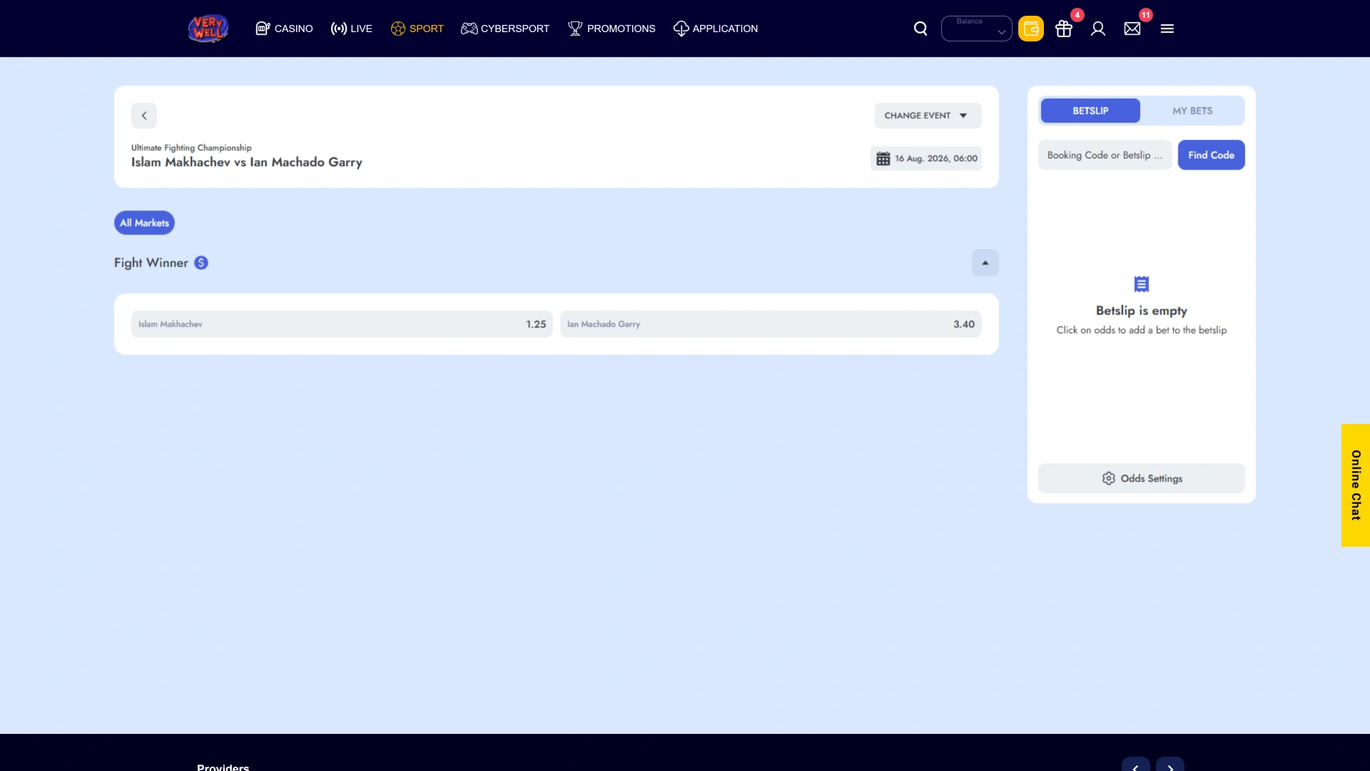Open the search magnifier icon

(920, 29)
